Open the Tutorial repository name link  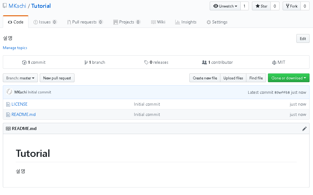point(41,6)
